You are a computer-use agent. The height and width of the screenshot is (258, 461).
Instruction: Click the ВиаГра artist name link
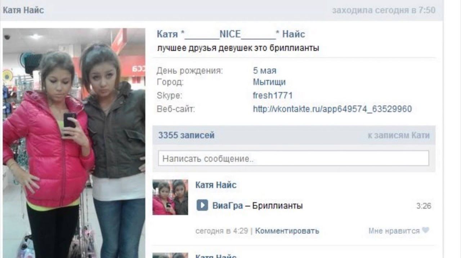pos(228,206)
